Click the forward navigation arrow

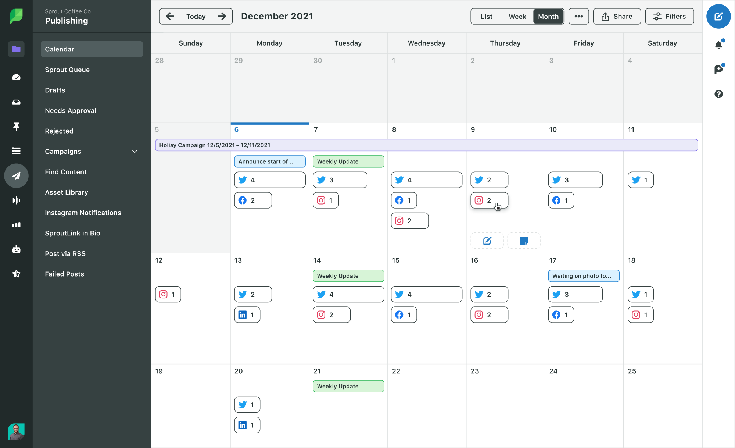[223, 16]
